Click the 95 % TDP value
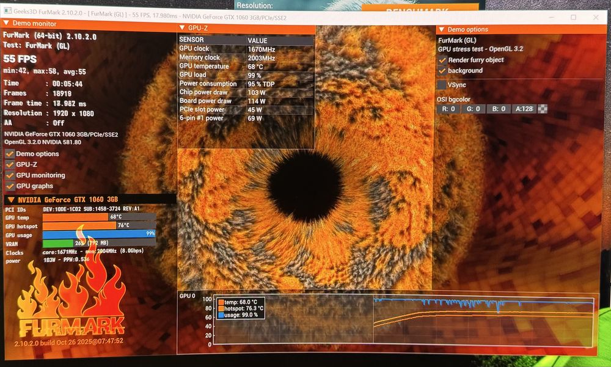The width and height of the screenshot is (611, 367). pyautogui.click(x=261, y=84)
